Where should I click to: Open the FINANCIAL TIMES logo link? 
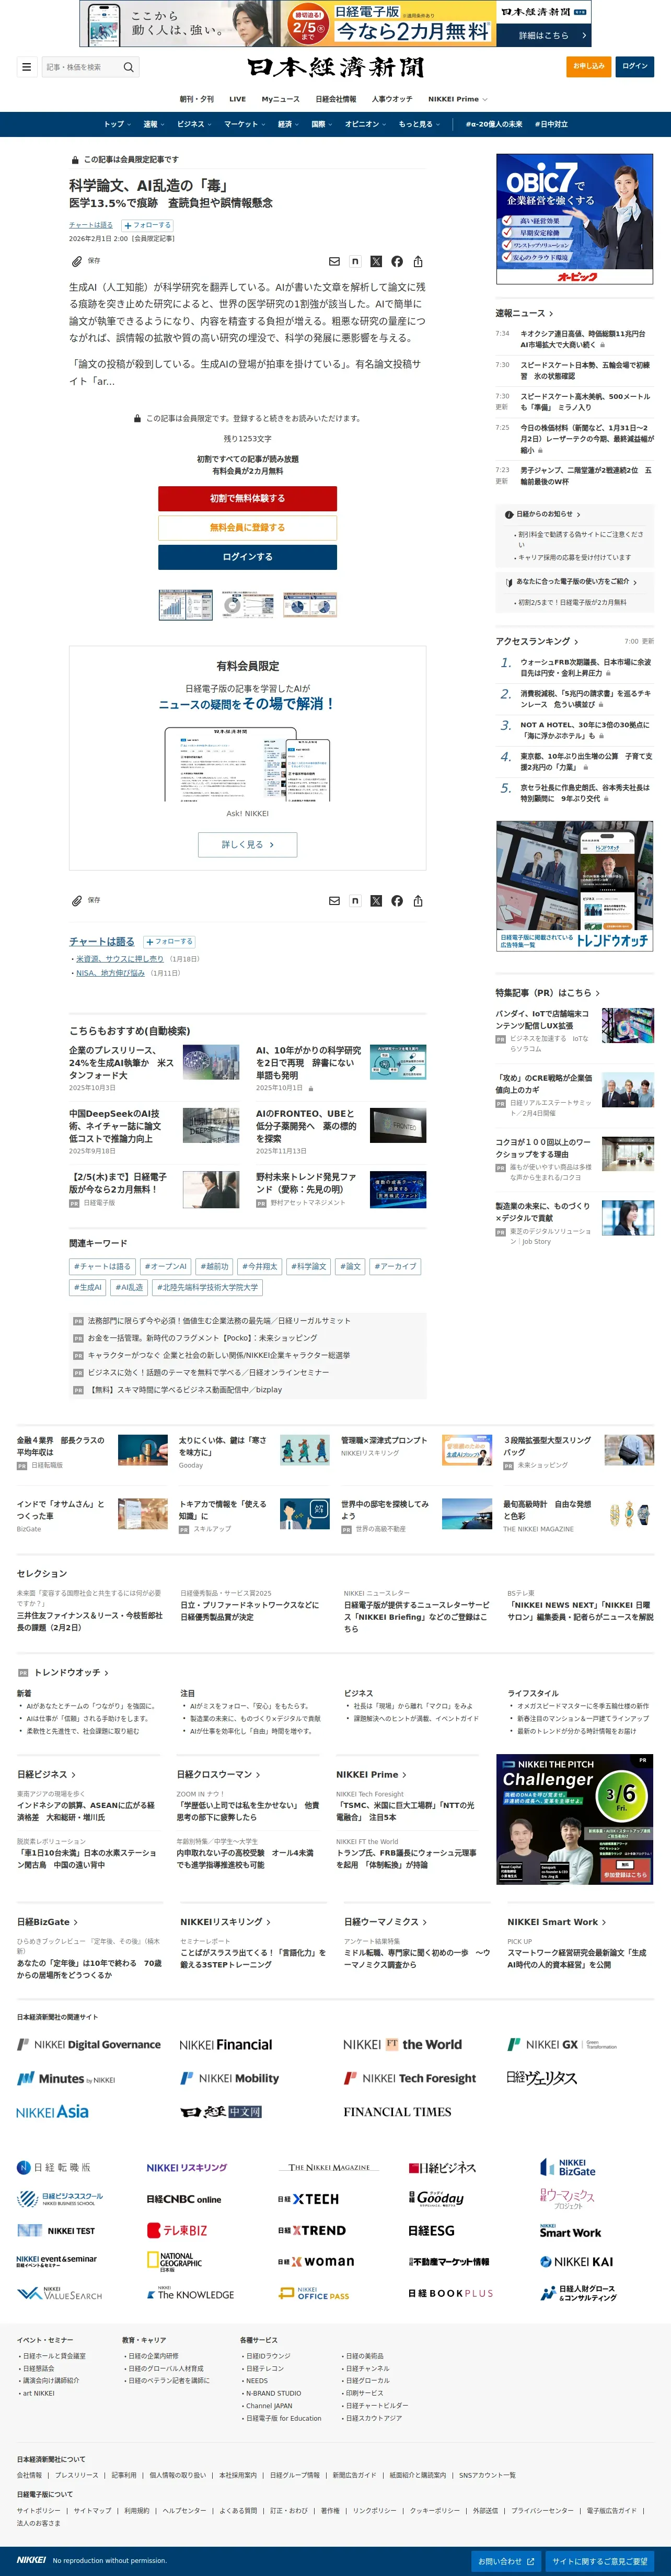point(397,2111)
